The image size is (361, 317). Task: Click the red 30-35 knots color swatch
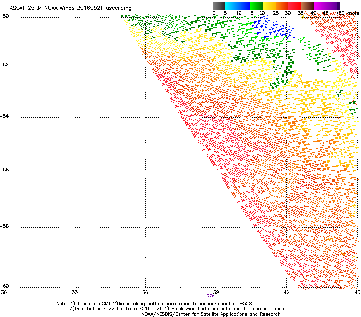click(295, 6)
